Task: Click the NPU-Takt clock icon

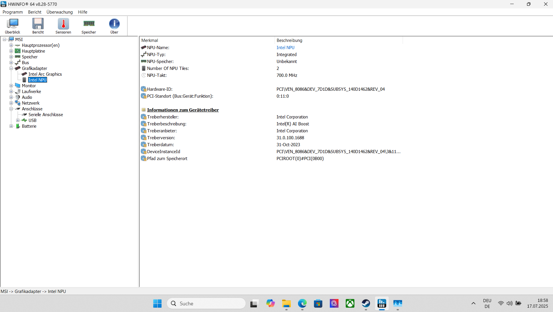Action: click(144, 75)
